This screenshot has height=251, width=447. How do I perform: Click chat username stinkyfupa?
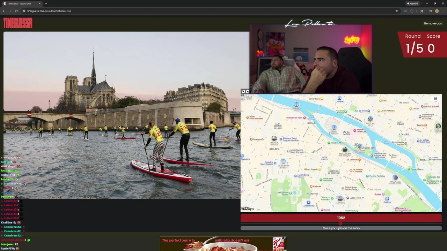pyautogui.click(x=8, y=166)
